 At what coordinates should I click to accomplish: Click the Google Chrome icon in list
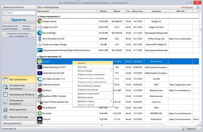tap(40, 21)
